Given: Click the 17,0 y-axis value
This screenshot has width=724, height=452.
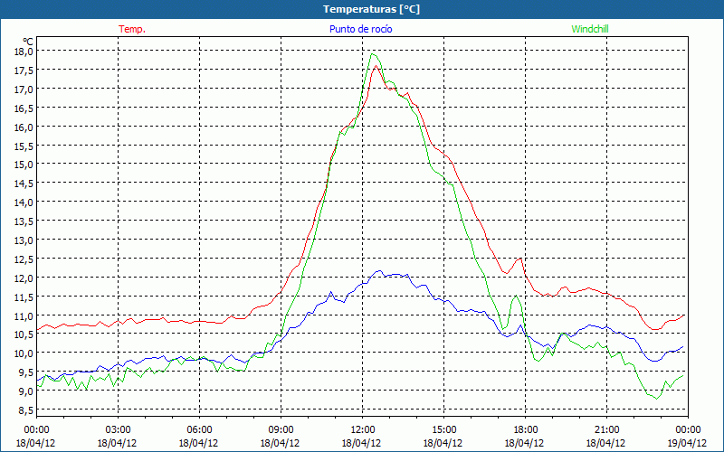Looking at the screenshot, I should tap(25, 89).
